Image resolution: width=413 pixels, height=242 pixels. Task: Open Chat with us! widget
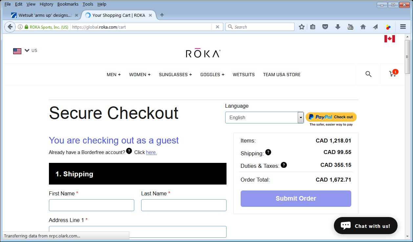(x=366, y=226)
